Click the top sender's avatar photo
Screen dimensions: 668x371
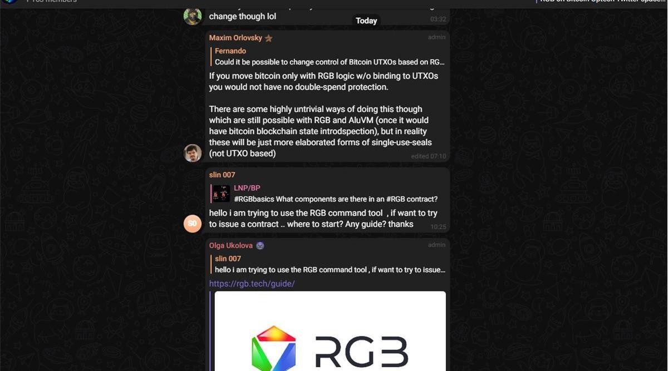click(x=193, y=16)
